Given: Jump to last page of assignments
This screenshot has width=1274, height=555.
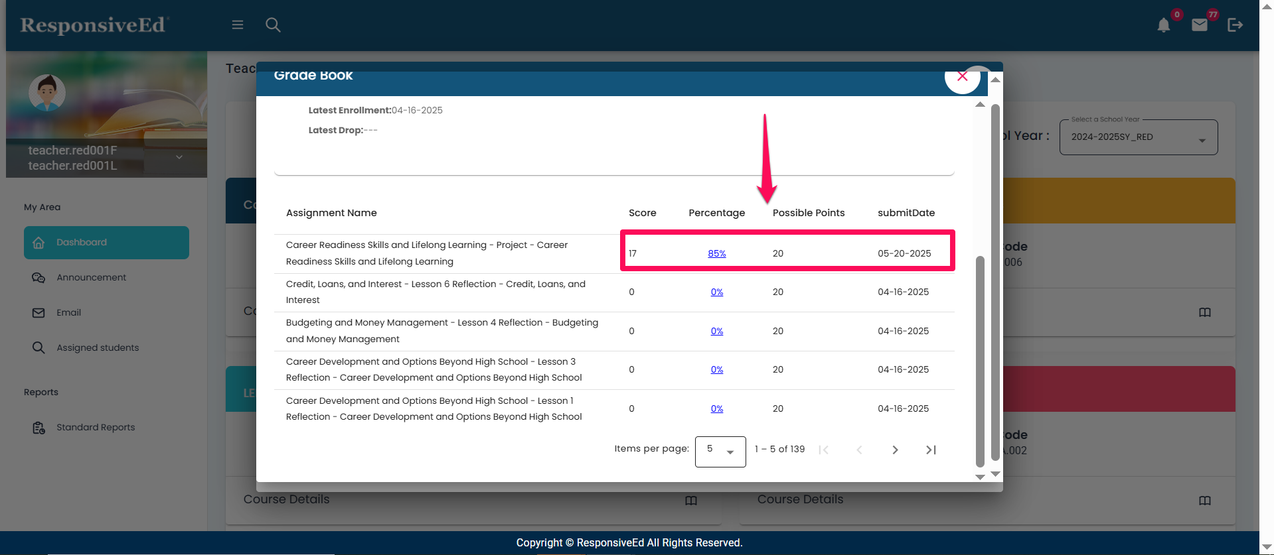Looking at the screenshot, I should [x=931, y=450].
